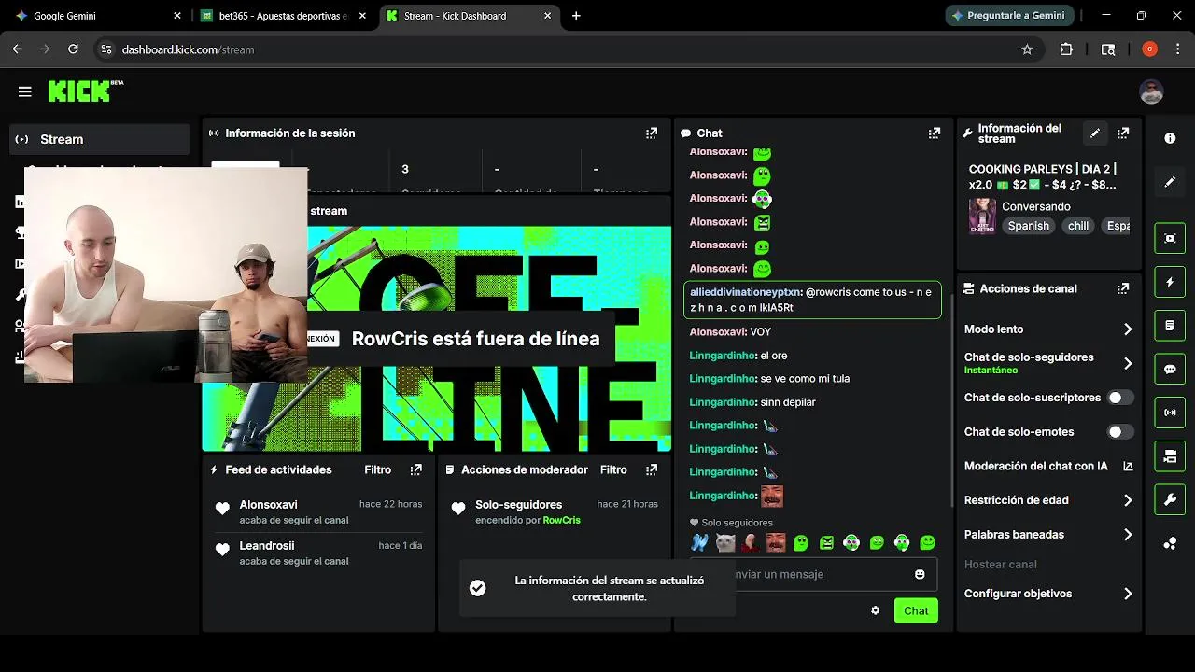This screenshot has width=1195, height=672.
Task: Click the Spanish tag chip
Action: pos(1028,226)
